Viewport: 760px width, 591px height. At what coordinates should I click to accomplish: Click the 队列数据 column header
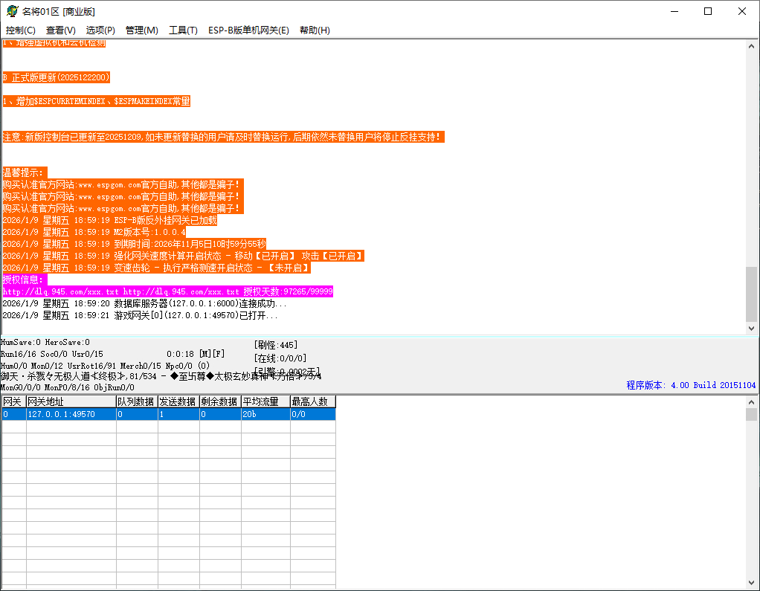[x=136, y=401]
